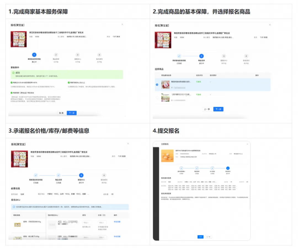Click the green 成功 check icon in the banner
The image size is (298, 248).
click(13, 73)
